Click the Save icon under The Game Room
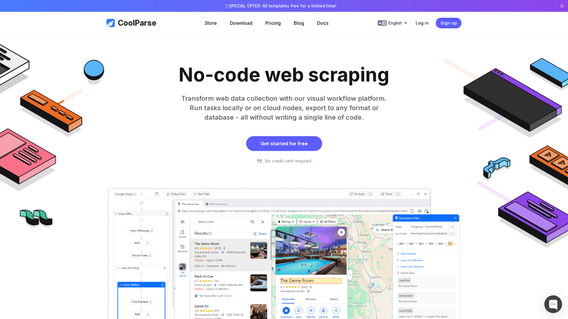 click(298, 310)
